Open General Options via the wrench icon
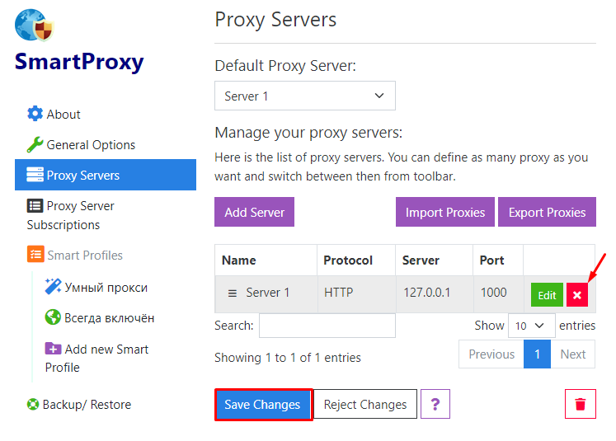The image size is (616, 441). click(35, 144)
